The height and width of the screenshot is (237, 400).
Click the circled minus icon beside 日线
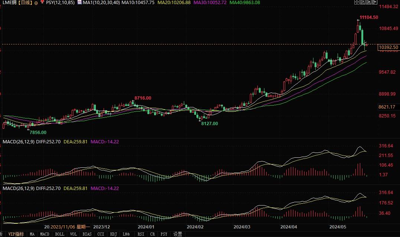(36, 2)
